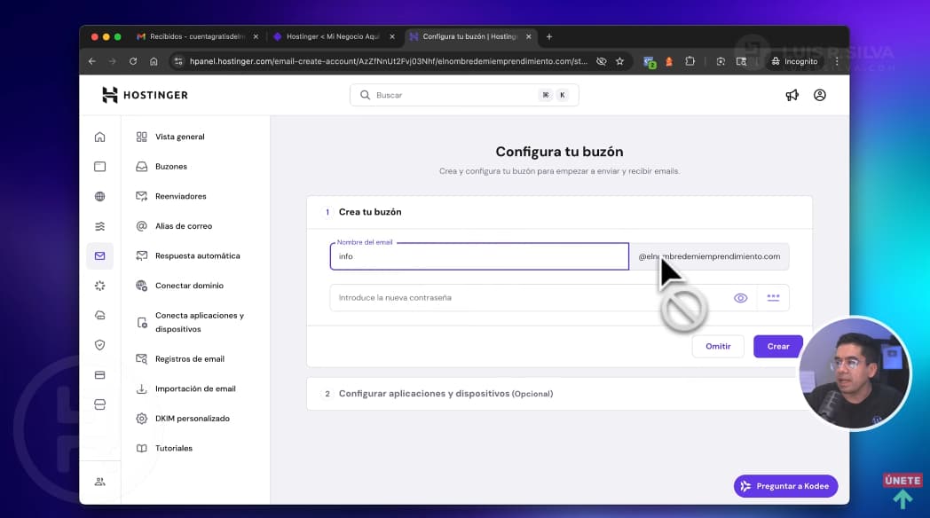The height and width of the screenshot is (518, 930).
Task: Open the sparkle icon in the left rail
Action: [99, 286]
